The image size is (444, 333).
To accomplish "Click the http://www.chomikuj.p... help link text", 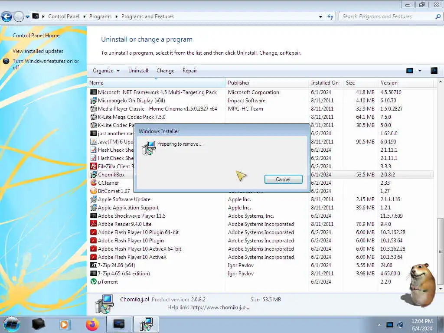I will point(220,307).
